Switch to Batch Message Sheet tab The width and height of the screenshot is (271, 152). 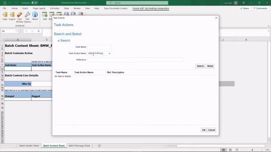click(79, 146)
